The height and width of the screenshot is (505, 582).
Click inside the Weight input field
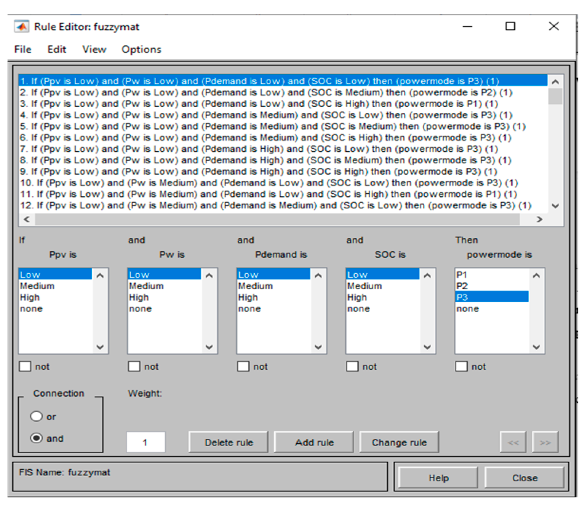click(x=146, y=442)
